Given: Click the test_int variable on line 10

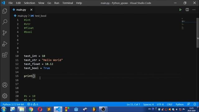Looking at the screenshot, I should tap(30, 56).
